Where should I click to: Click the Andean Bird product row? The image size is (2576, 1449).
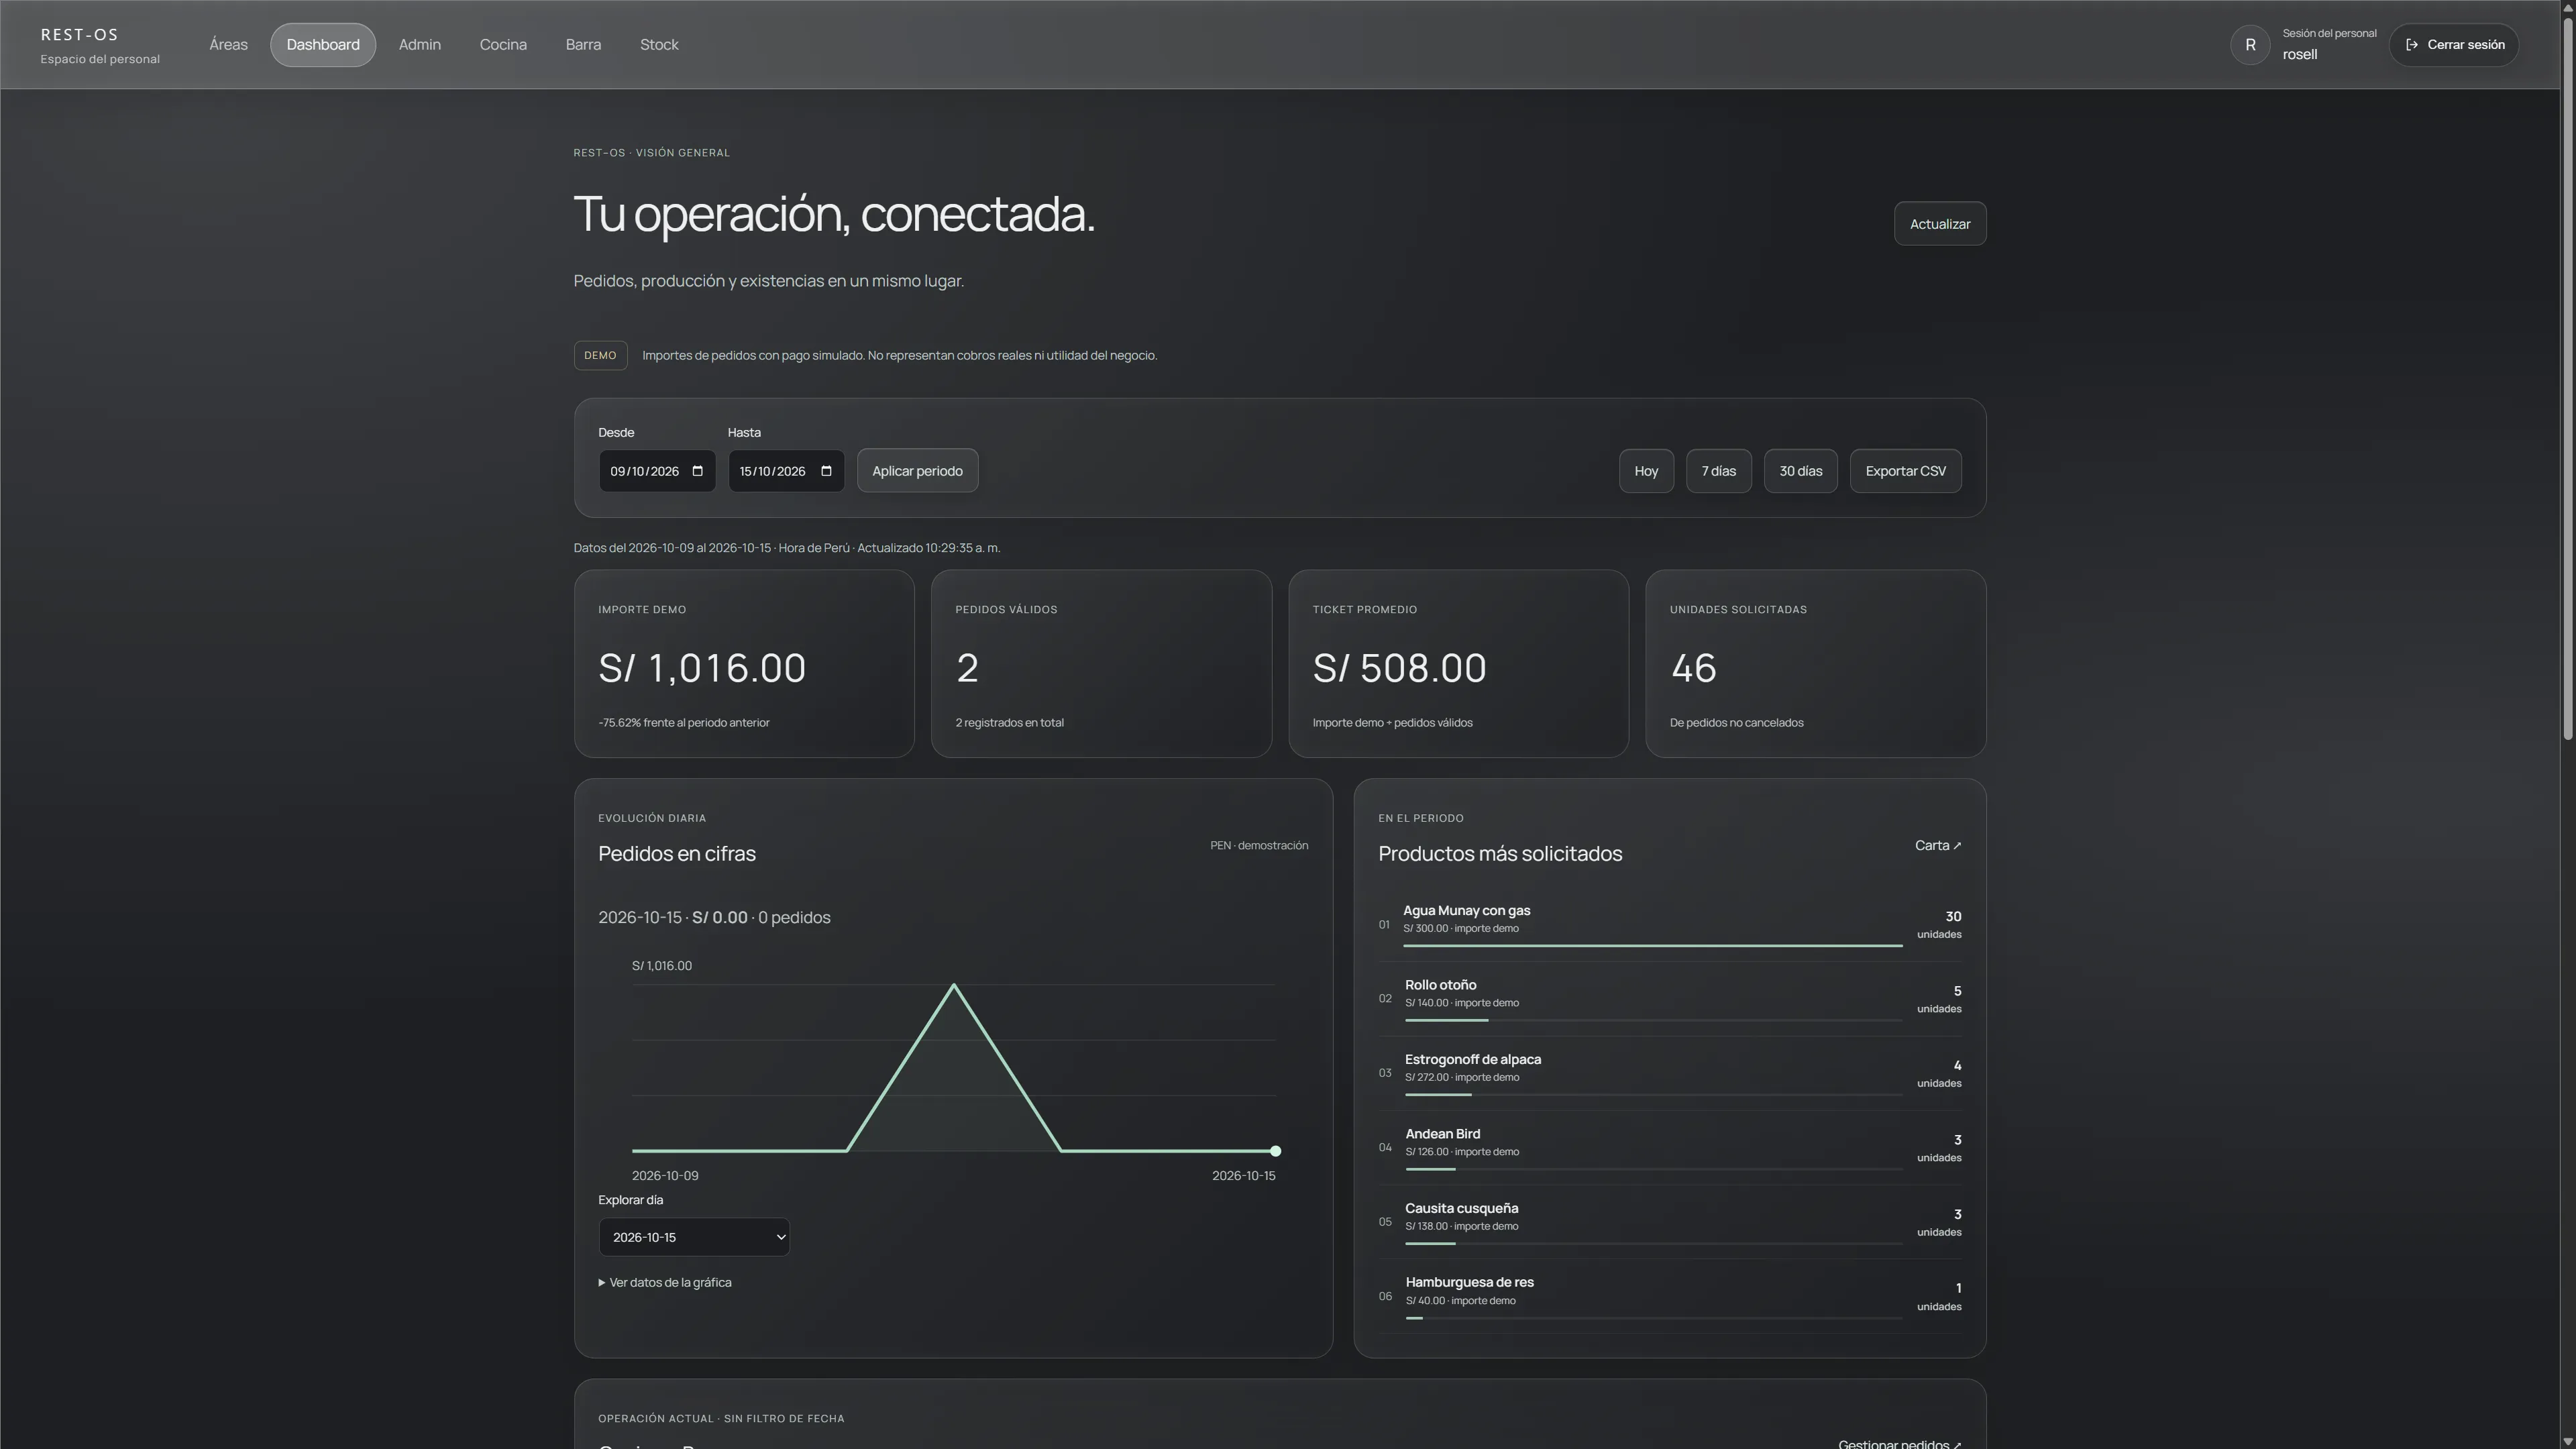coord(1669,1147)
